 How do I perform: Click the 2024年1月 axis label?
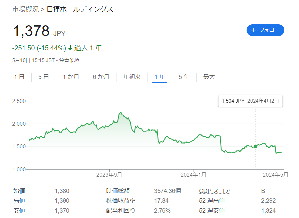pos(194,175)
